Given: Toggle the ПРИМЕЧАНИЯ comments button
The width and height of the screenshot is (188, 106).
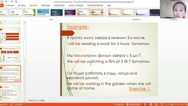Looking at the screenshot, I should pos(133,104).
